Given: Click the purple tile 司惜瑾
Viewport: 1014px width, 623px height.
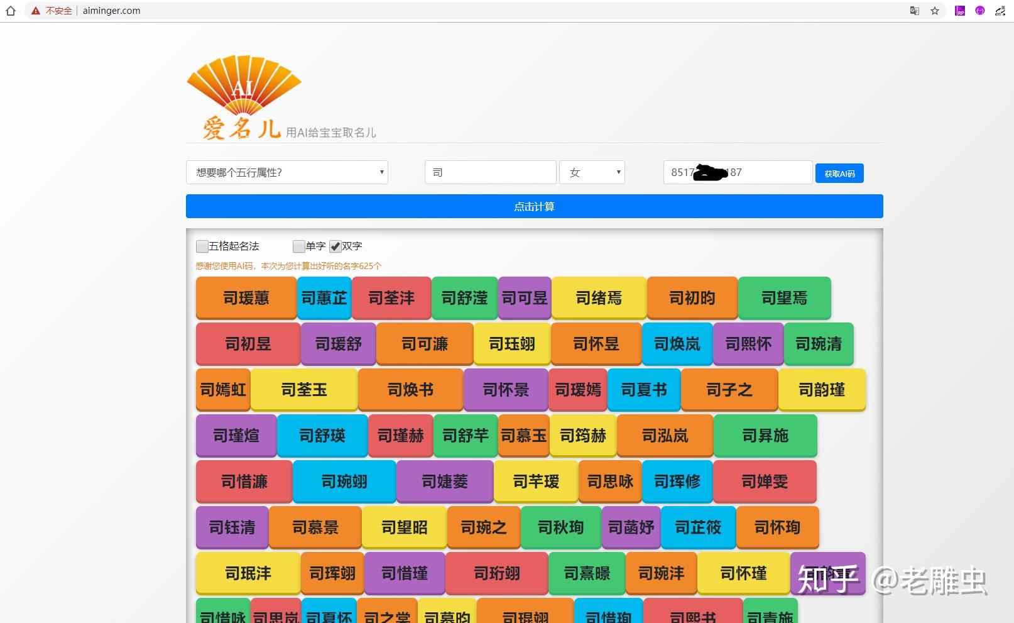Looking at the screenshot, I should tap(405, 573).
